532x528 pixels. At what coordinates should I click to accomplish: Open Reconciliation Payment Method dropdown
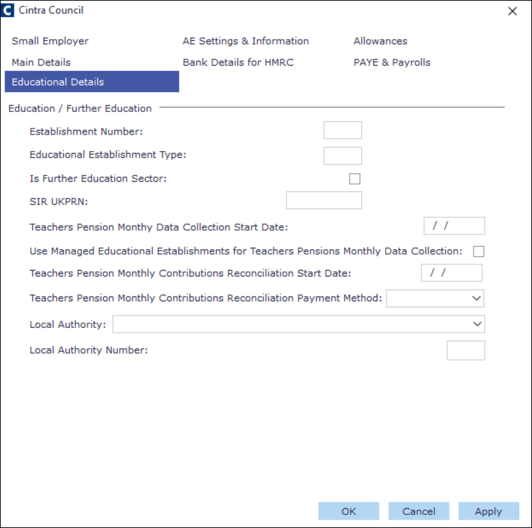(x=435, y=298)
